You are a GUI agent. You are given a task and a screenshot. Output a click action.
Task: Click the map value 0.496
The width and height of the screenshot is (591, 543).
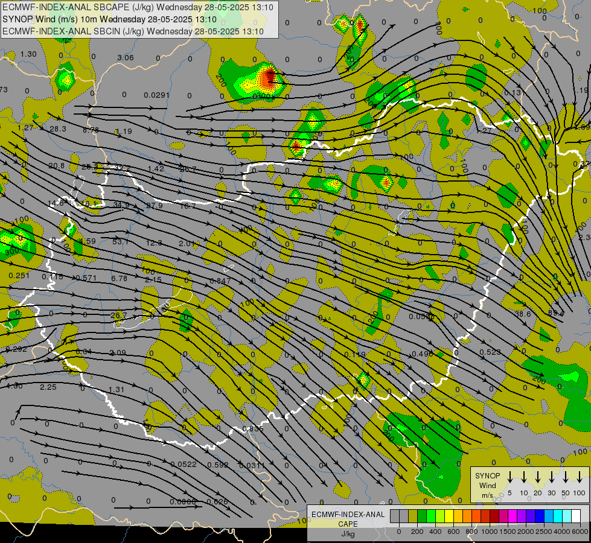(x=423, y=354)
